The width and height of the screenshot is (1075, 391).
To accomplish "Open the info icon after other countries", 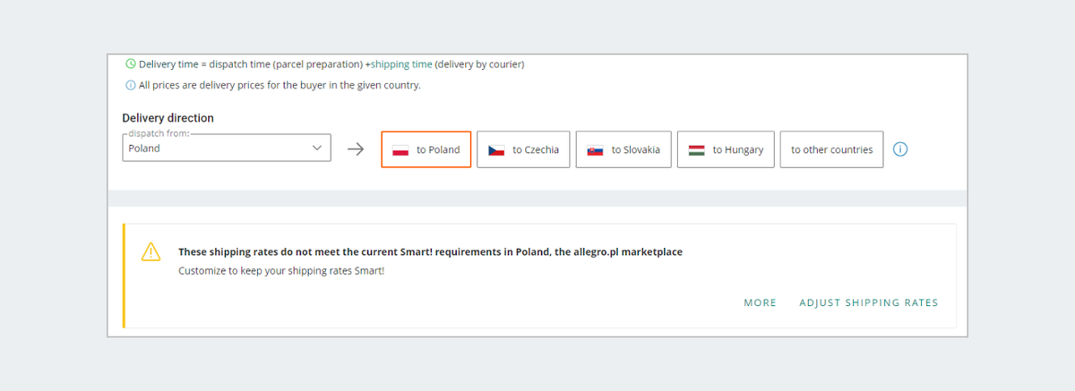I will [x=901, y=149].
